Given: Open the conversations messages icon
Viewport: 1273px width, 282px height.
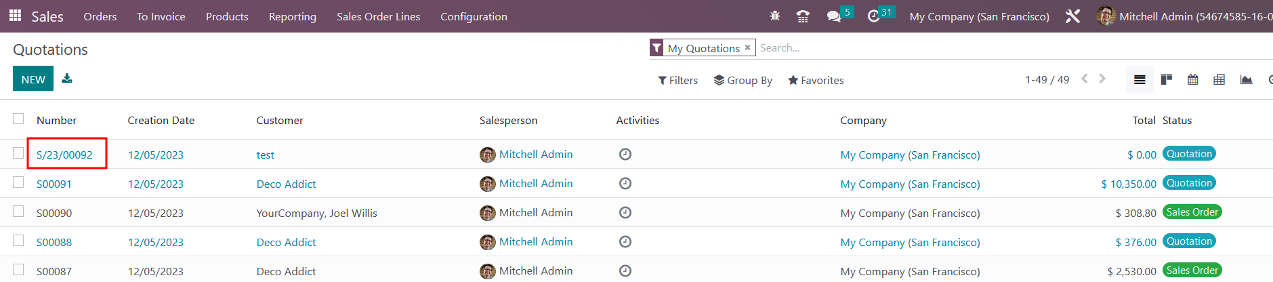Looking at the screenshot, I should point(833,16).
